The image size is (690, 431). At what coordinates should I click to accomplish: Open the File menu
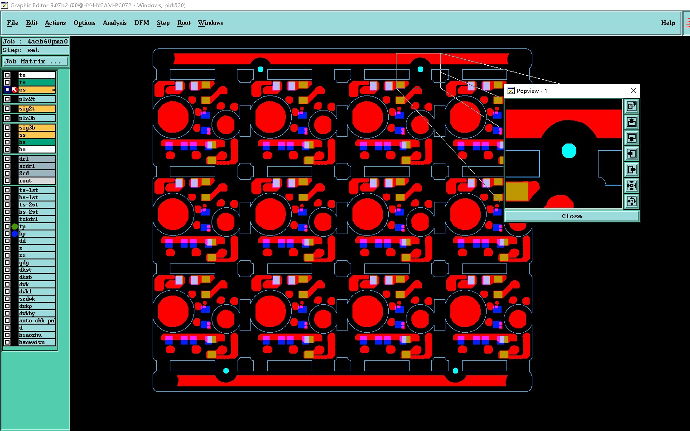tap(13, 23)
